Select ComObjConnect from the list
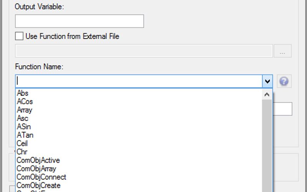 coord(41,177)
